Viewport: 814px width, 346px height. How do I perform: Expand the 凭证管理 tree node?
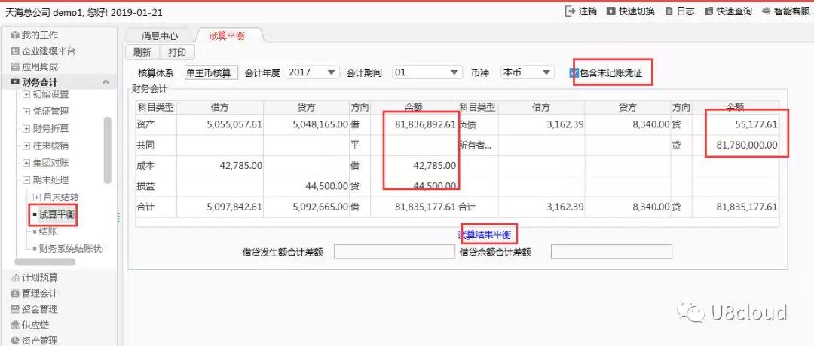pyautogui.click(x=26, y=111)
